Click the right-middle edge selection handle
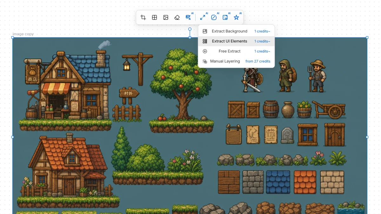Viewport: 381px width, 214px height. click(367, 137)
